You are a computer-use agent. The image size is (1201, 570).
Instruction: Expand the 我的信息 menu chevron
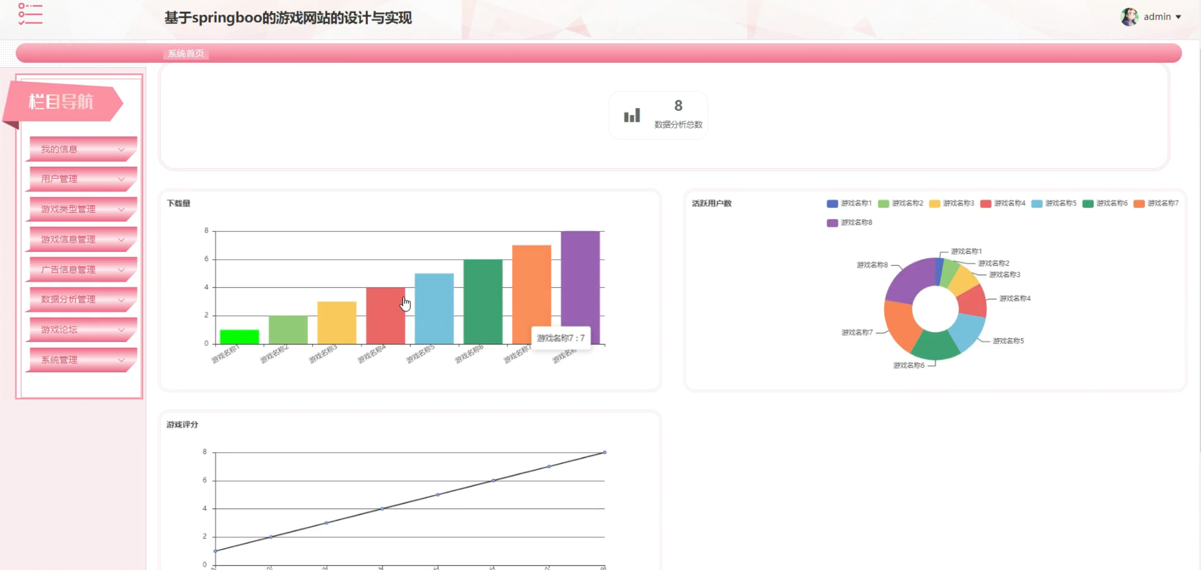(121, 150)
